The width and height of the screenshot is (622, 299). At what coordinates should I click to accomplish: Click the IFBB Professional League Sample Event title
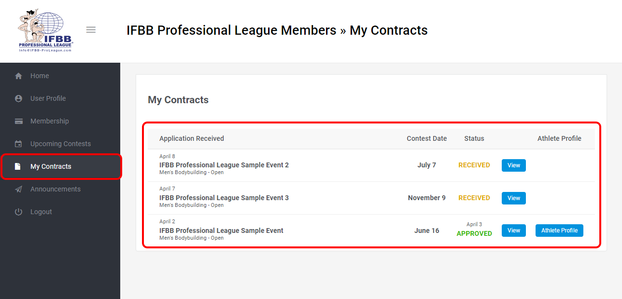point(221,231)
